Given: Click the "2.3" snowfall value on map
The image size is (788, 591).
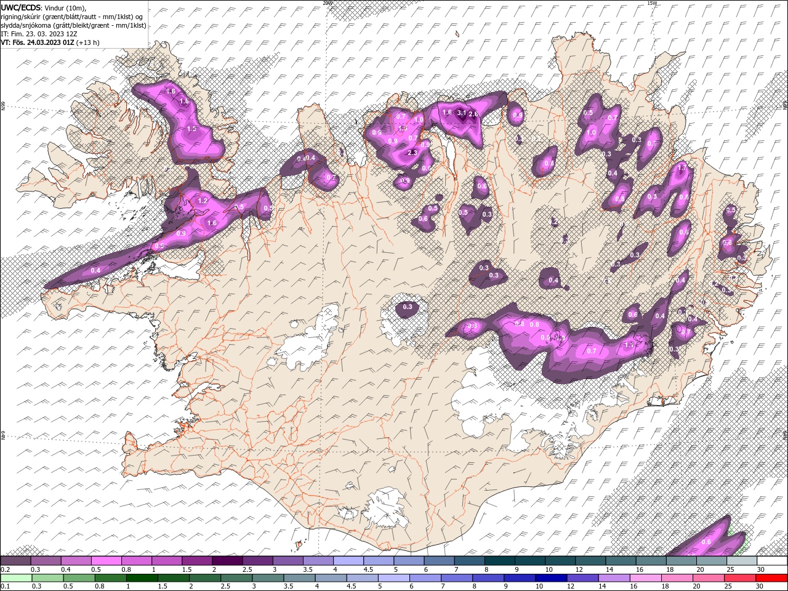Looking at the screenshot, I should 412,153.
